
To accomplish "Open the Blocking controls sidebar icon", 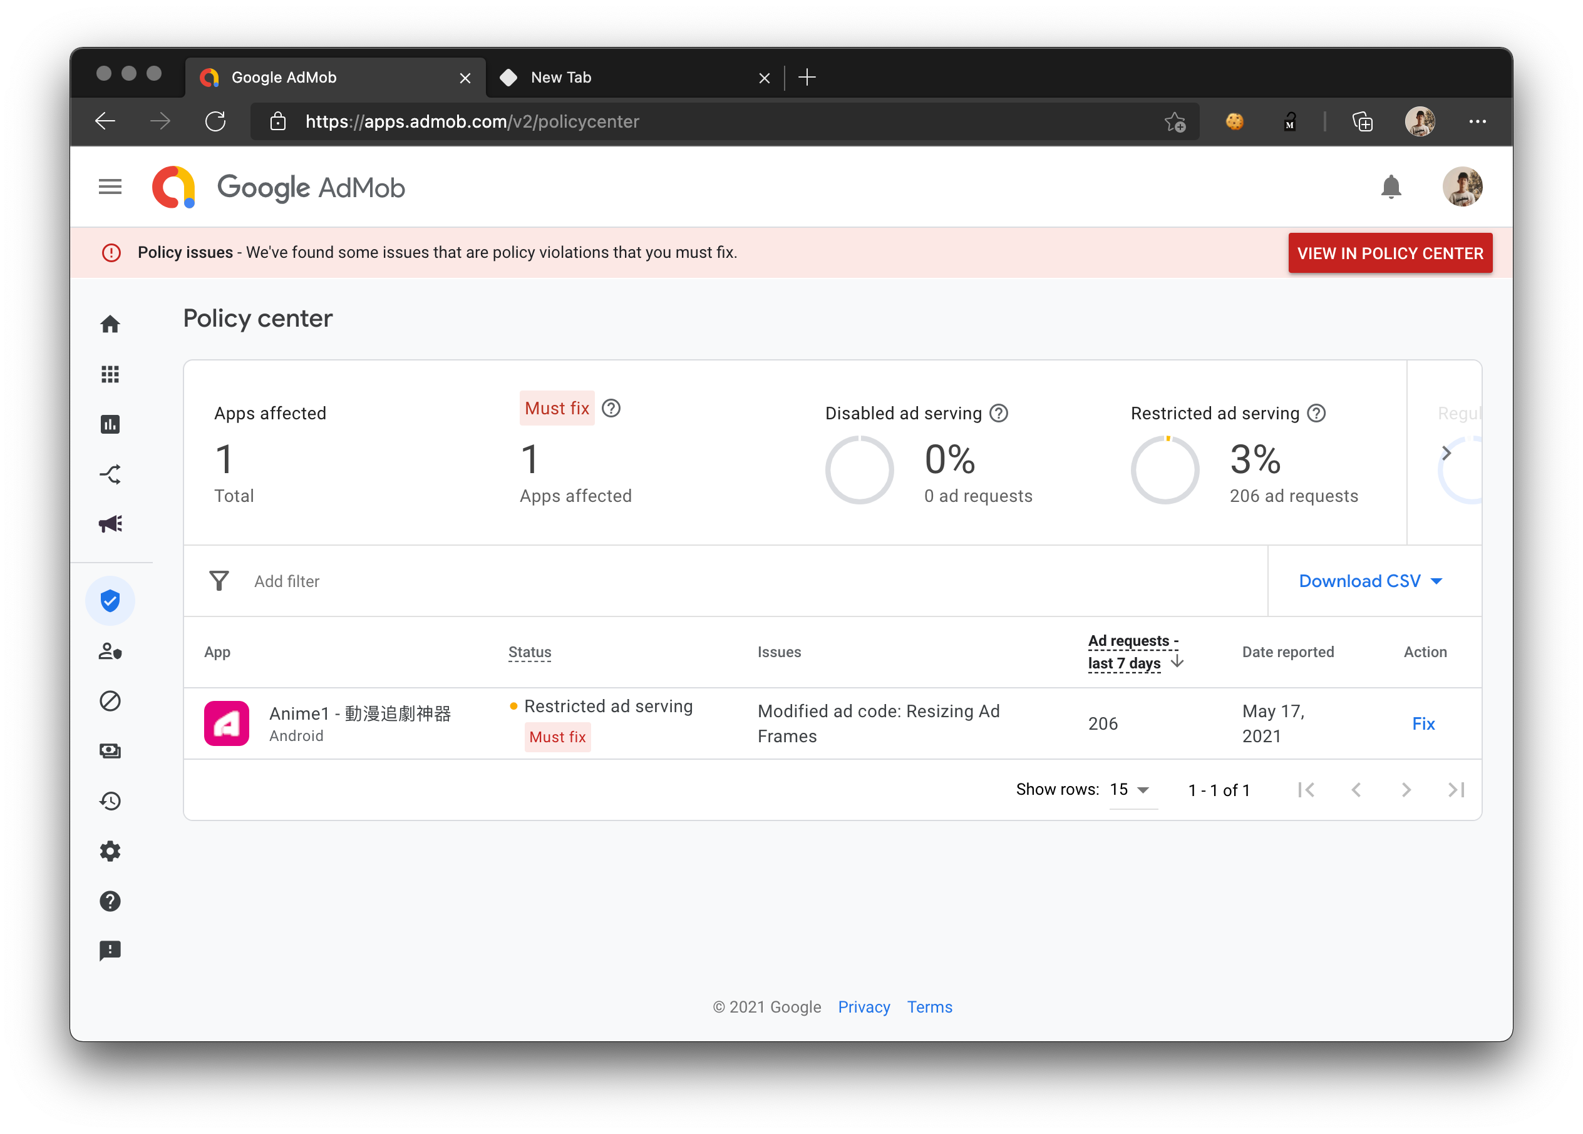I will (x=110, y=700).
